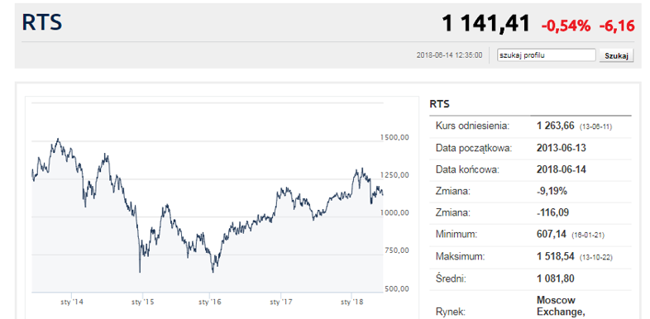This screenshot has height=319, width=650.
Task: Click the chart's early 2016 low point
Action: (213, 272)
